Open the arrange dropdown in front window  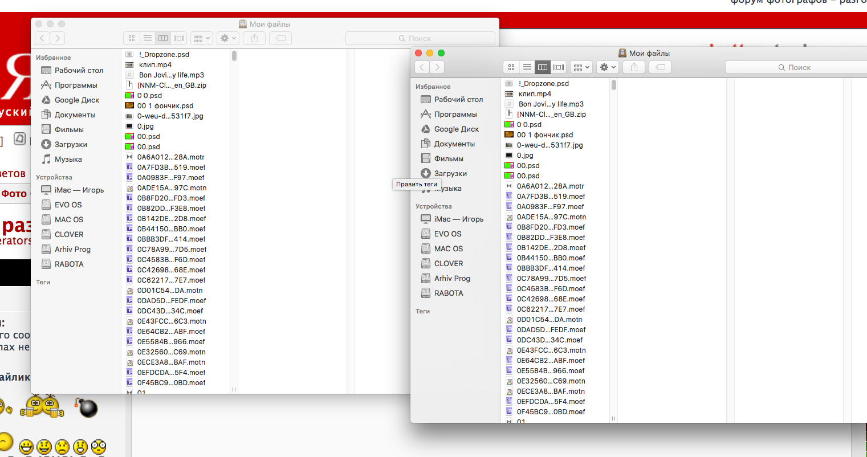581,67
